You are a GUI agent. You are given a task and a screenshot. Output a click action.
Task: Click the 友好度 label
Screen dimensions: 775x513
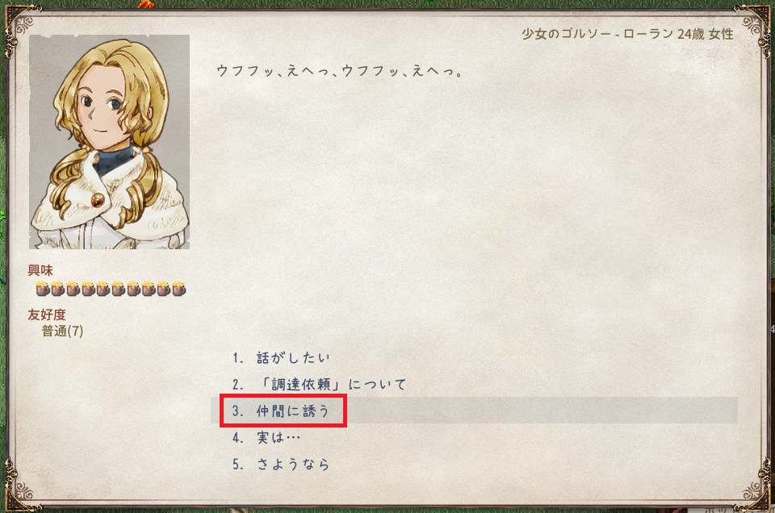coord(47,315)
